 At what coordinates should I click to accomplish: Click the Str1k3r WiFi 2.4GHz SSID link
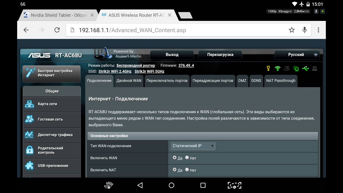point(115,72)
